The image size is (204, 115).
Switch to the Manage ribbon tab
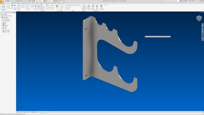[x=37, y=3]
